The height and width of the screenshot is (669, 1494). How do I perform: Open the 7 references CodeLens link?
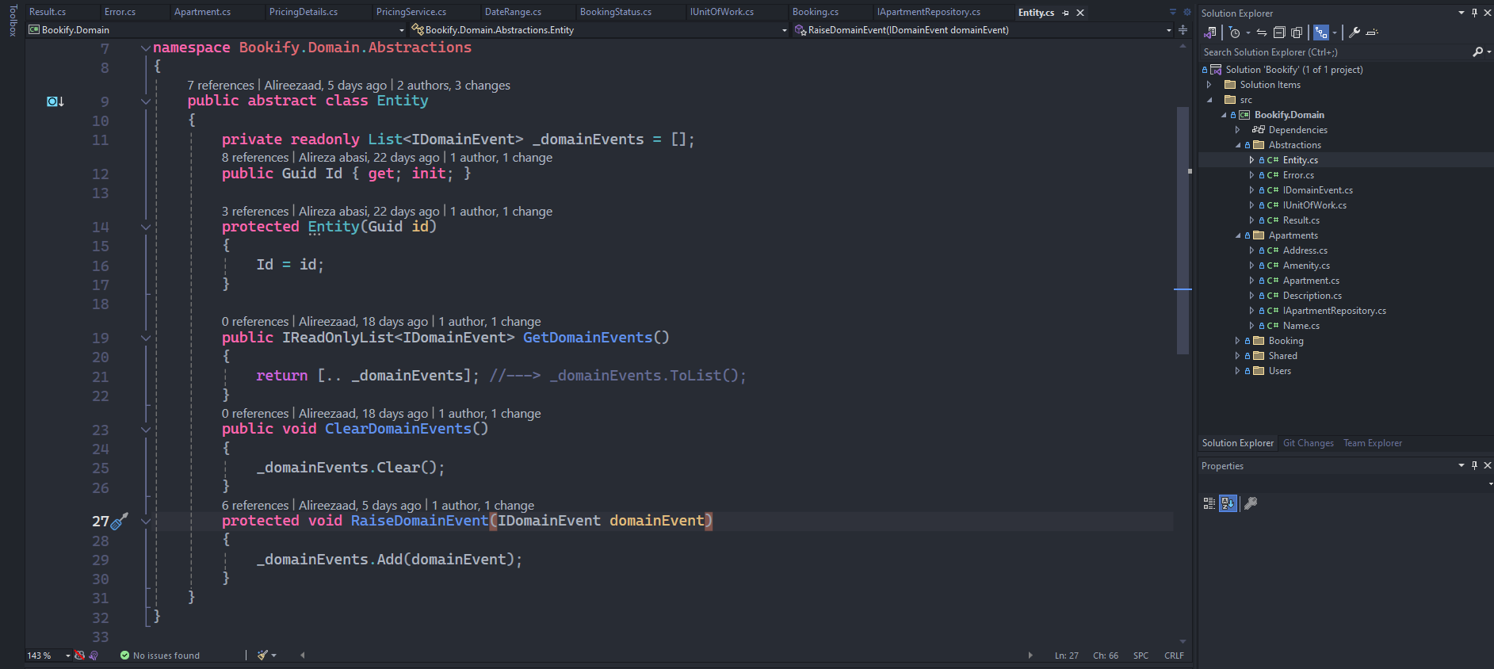(x=220, y=85)
